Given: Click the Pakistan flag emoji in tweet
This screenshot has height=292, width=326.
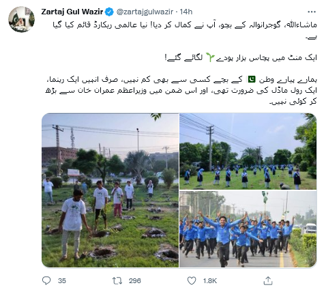Looking at the screenshot, I should tap(252, 79).
